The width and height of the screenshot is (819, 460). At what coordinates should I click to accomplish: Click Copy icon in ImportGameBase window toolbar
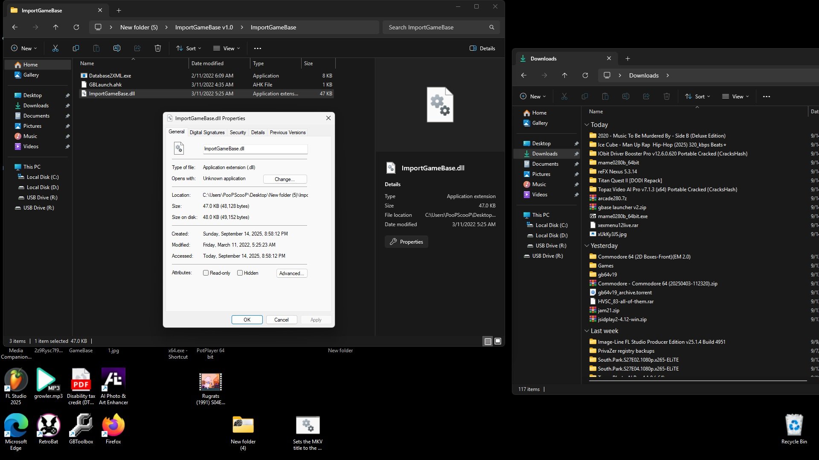(x=76, y=48)
